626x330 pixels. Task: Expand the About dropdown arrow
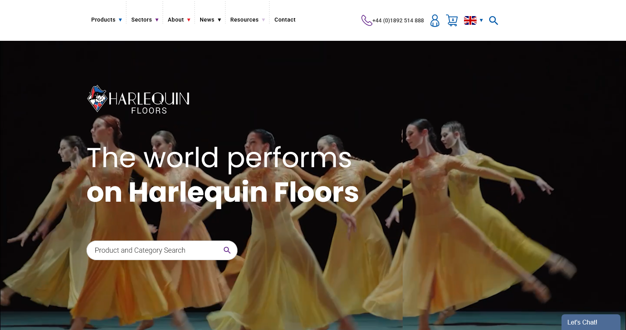(189, 20)
